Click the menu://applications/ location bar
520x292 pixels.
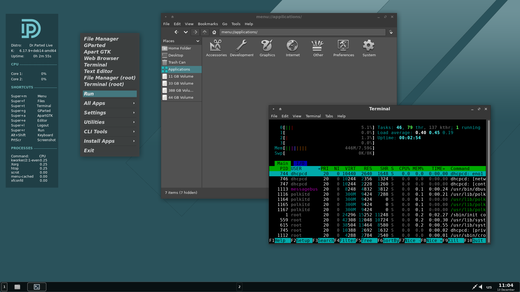(x=302, y=32)
